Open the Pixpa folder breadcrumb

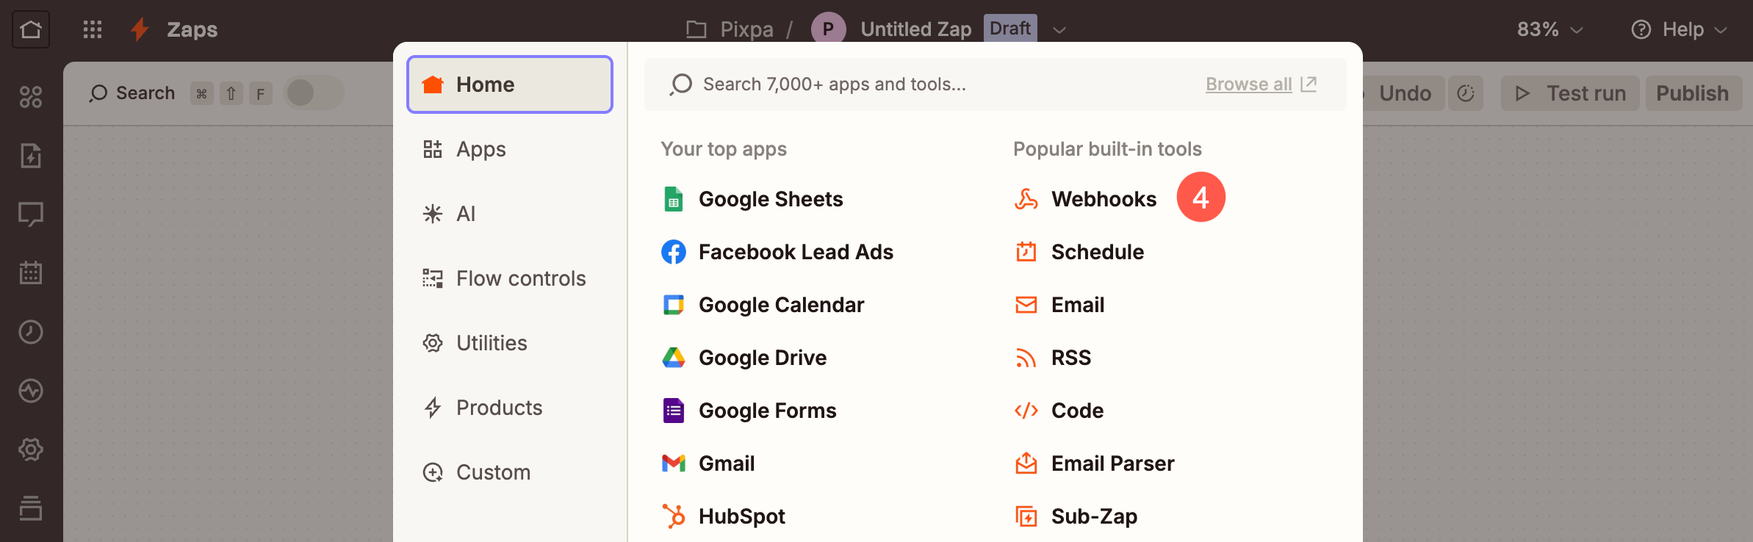(730, 29)
